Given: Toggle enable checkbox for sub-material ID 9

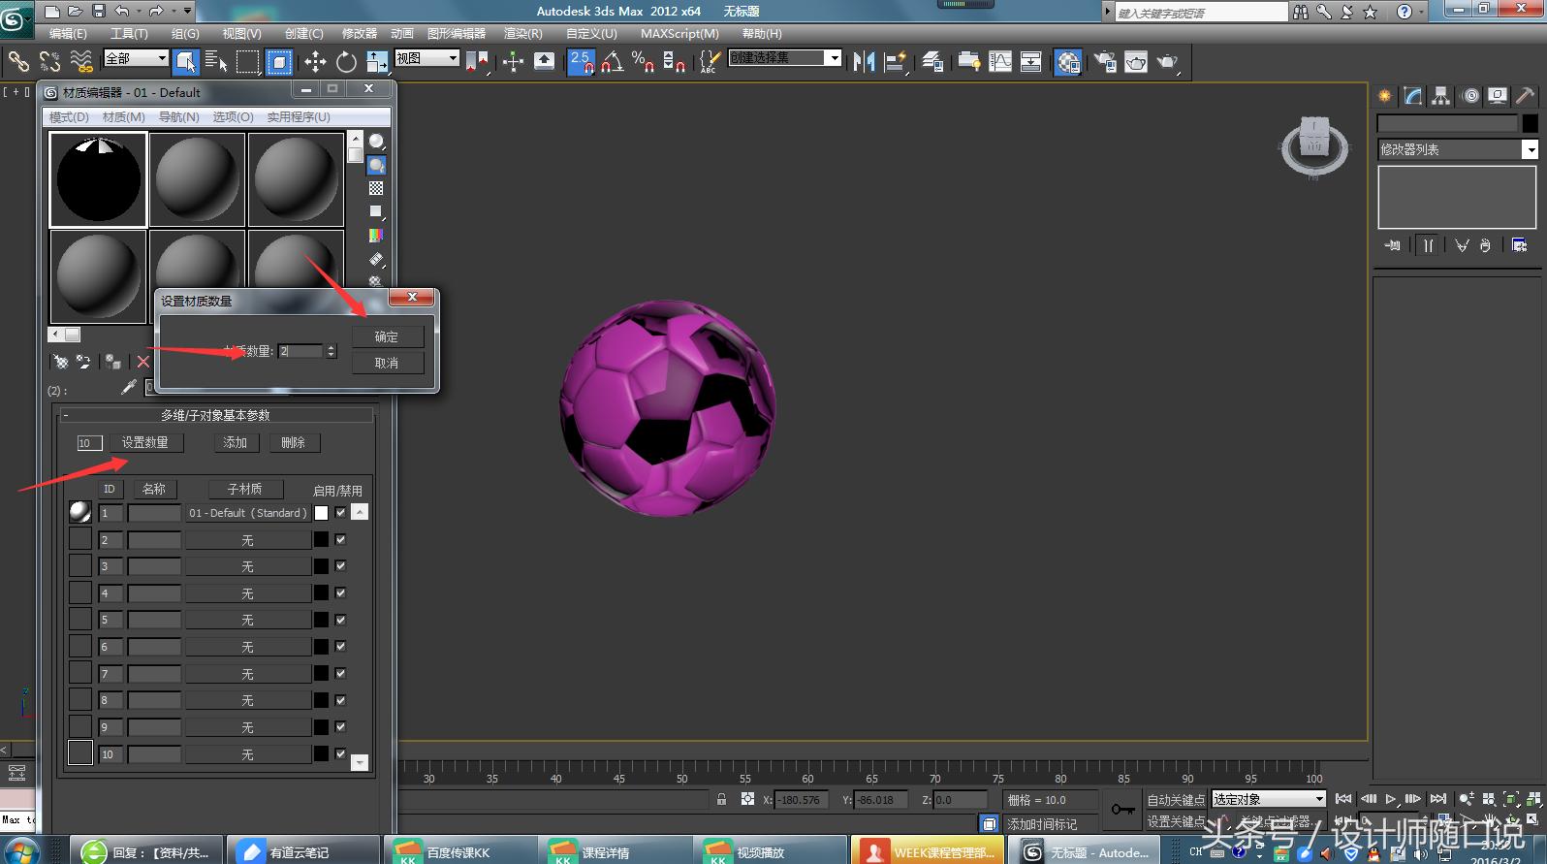Looking at the screenshot, I should (340, 726).
